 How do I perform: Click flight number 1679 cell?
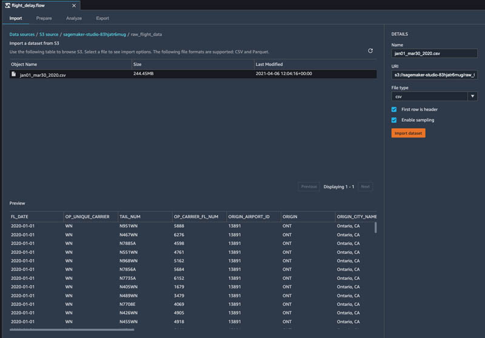pyautogui.click(x=179, y=287)
